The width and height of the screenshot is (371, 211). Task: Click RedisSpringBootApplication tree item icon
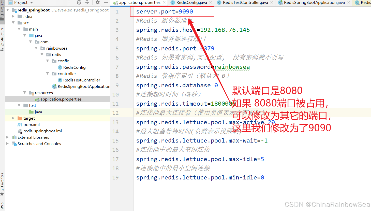coord(54,87)
